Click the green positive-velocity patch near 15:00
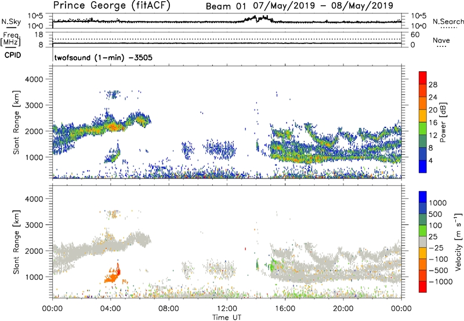 (273, 264)
